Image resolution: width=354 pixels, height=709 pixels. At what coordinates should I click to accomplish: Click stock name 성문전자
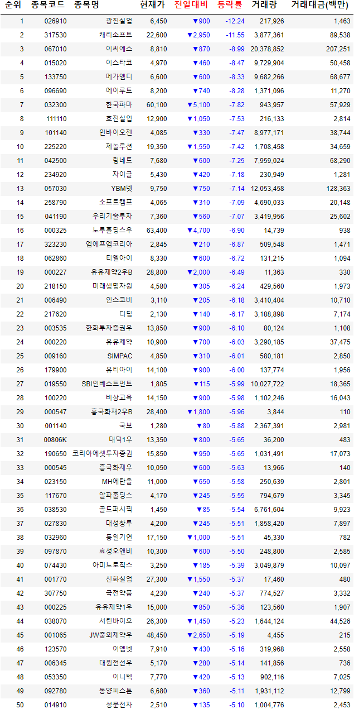[x=119, y=705]
